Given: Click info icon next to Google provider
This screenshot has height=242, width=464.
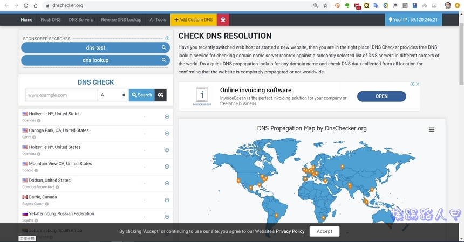Looking at the screenshot, I should click(x=36, y=170).
